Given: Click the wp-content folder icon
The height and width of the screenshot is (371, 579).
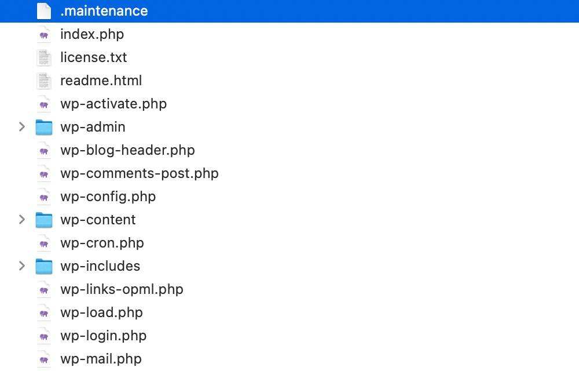Looking at the screenshot, I should (44, 220).
